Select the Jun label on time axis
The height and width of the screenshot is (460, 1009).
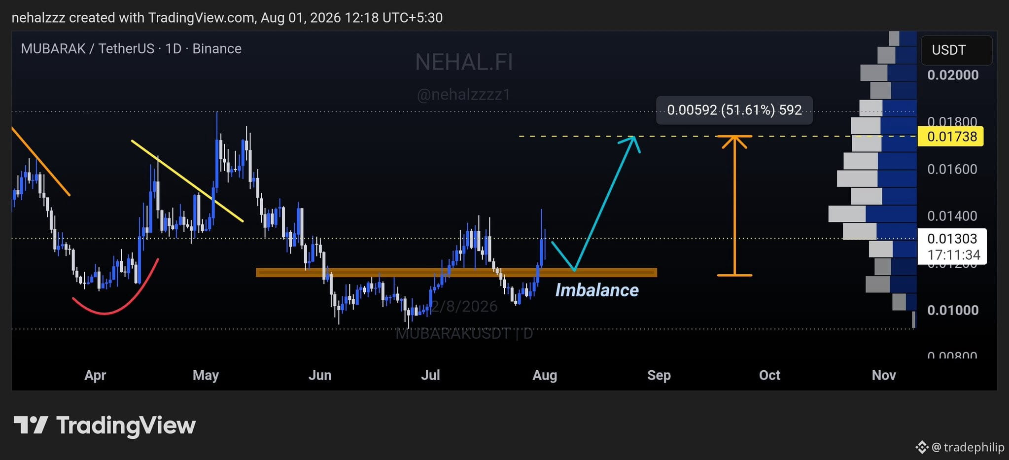pyautogui.click(x=320, y=375)
